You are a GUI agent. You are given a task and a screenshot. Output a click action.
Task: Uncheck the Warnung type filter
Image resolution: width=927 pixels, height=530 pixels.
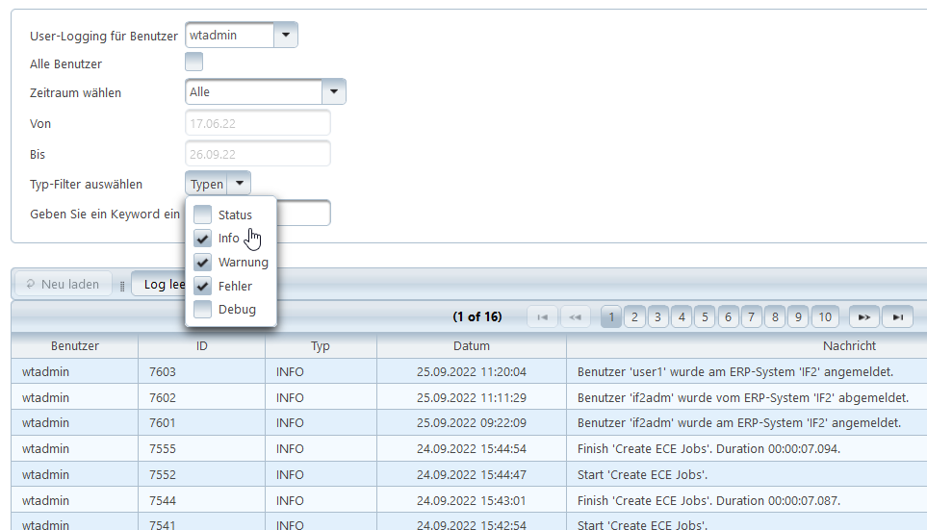tap(203, 262)
